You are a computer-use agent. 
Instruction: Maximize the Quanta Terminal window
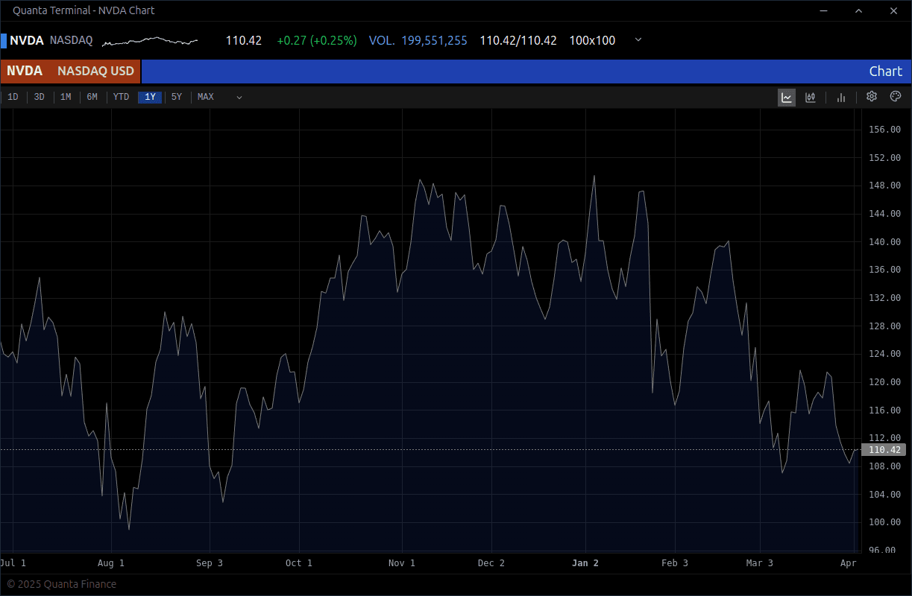[858, 10]
